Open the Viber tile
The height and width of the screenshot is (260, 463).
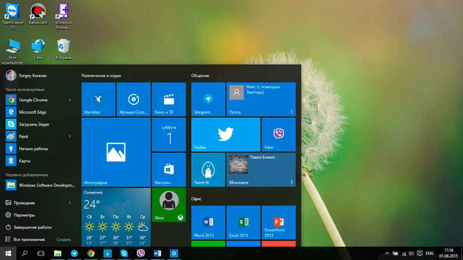pyautogui.click(x=278, y=134)
